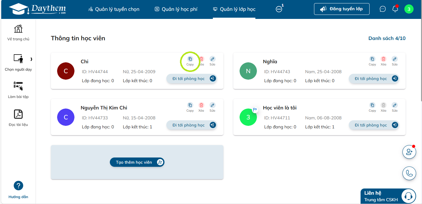Image resolution: width=422 pixels, height=204 pixels.
Task: Go to Về trang chủ home icon
Action: (18, 33)
